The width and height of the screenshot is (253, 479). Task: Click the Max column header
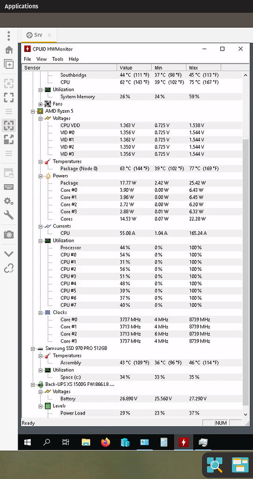204,67
